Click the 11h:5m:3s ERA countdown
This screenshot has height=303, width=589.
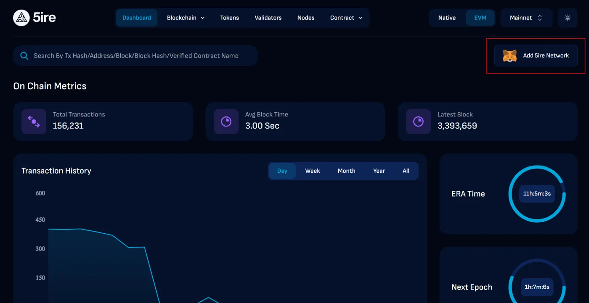(x=537, y=194)
